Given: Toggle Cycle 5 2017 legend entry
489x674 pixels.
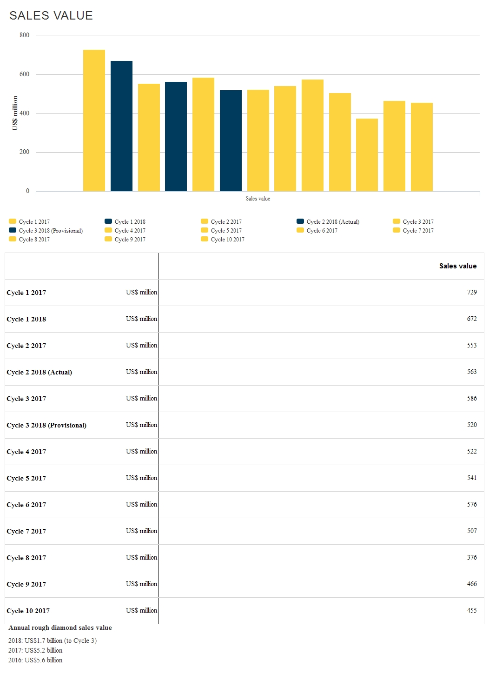Looking at the screenshot, I should (221, 231).
